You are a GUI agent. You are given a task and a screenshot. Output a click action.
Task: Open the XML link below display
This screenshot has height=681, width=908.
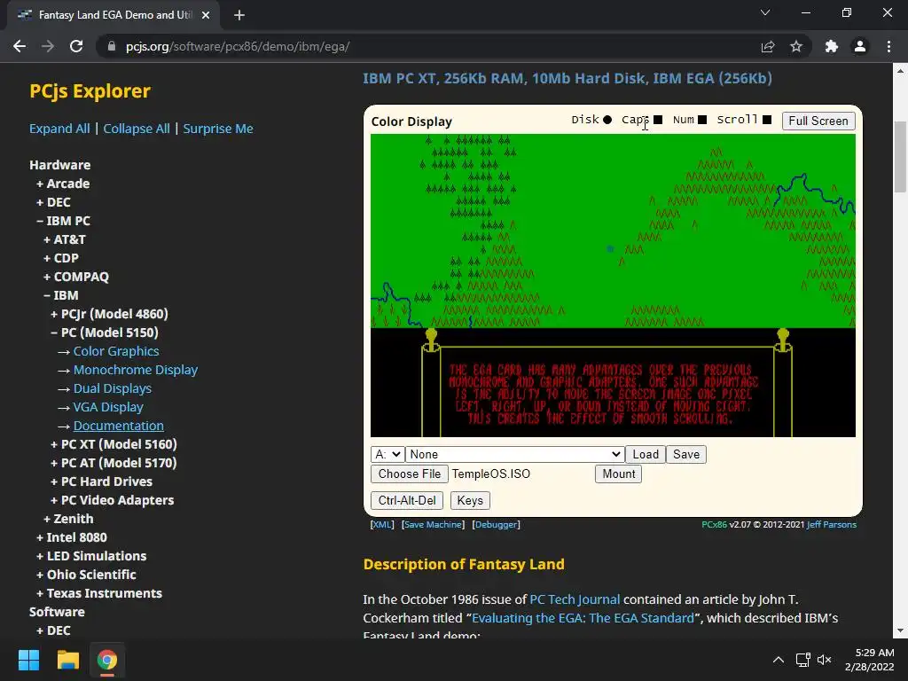382,525
